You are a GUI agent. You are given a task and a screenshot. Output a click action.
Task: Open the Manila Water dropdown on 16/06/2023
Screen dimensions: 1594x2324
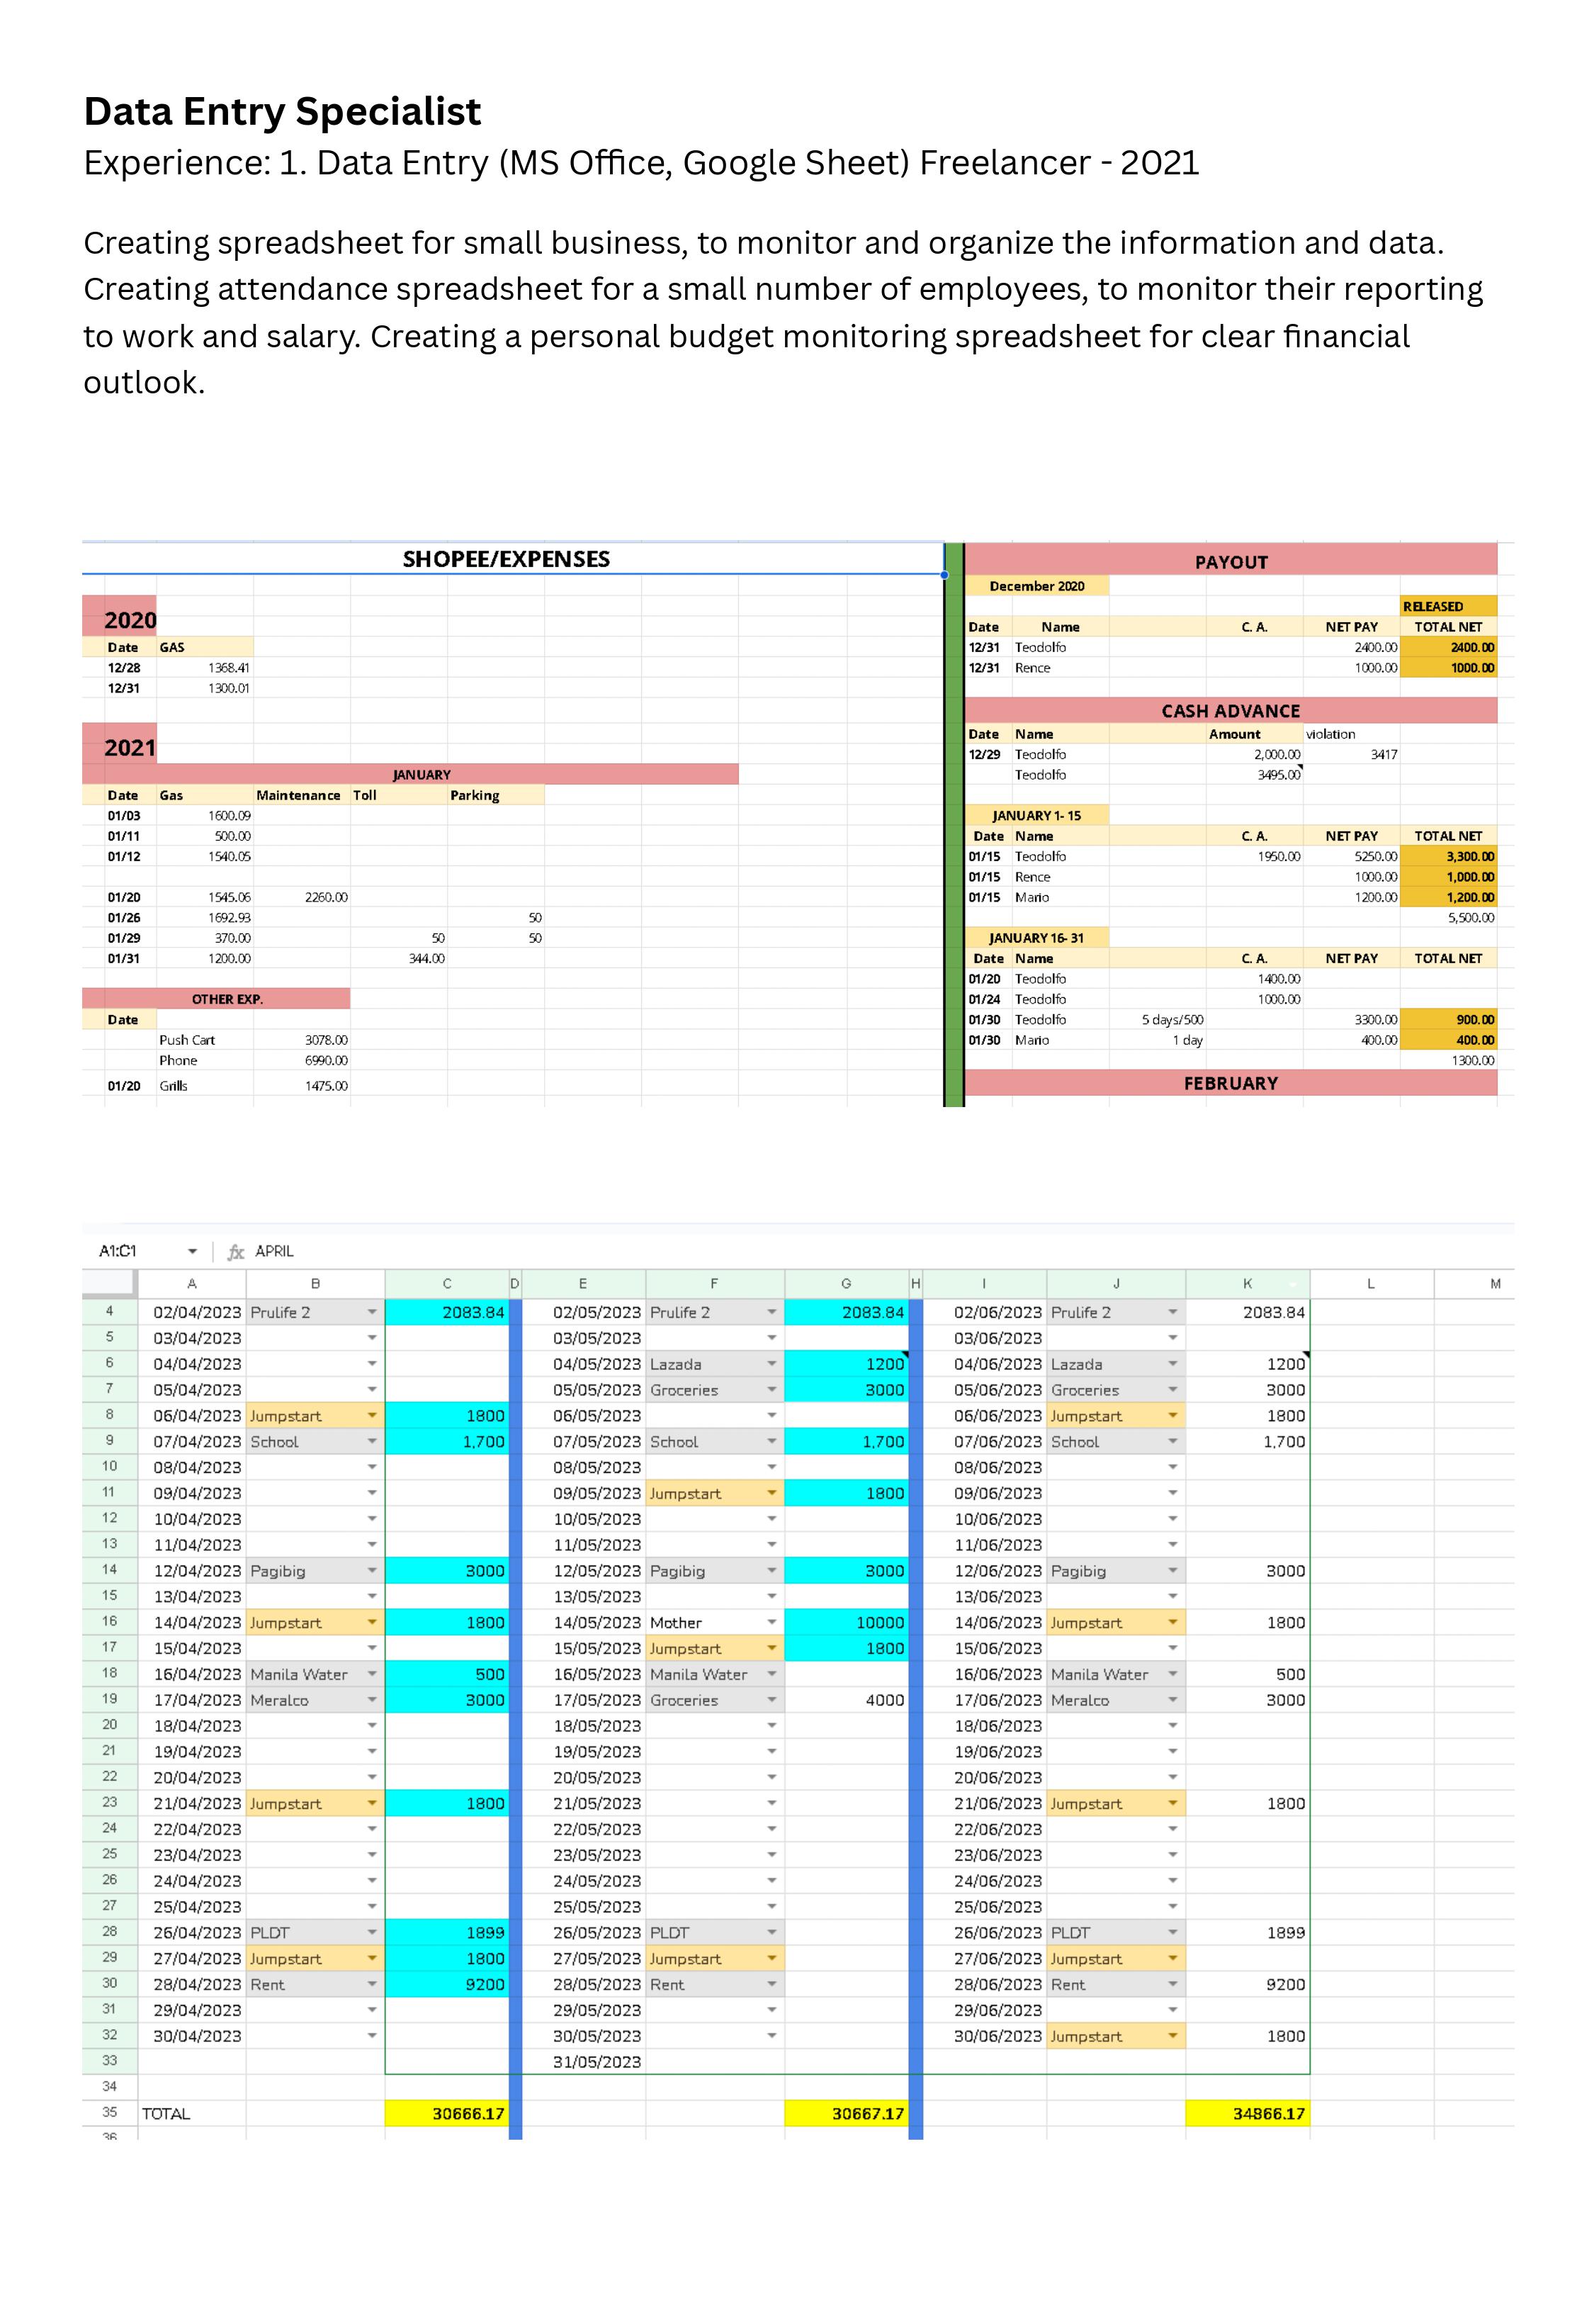coord(1172,1674)
